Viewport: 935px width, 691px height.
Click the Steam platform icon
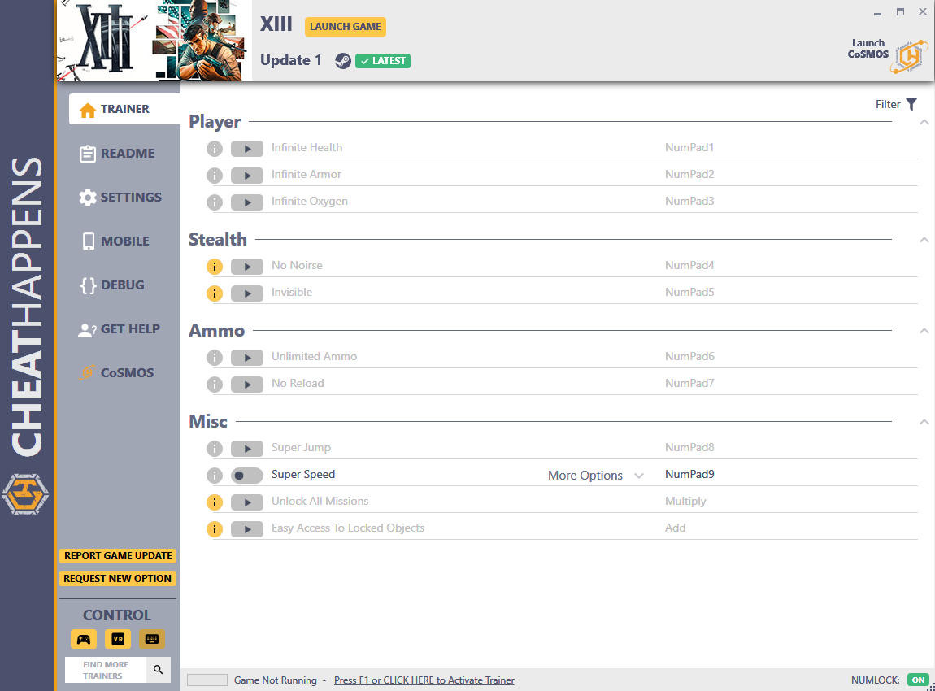point(343,61)
